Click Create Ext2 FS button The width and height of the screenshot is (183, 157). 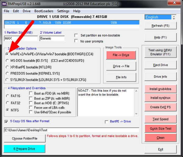[x=160, y=107]
